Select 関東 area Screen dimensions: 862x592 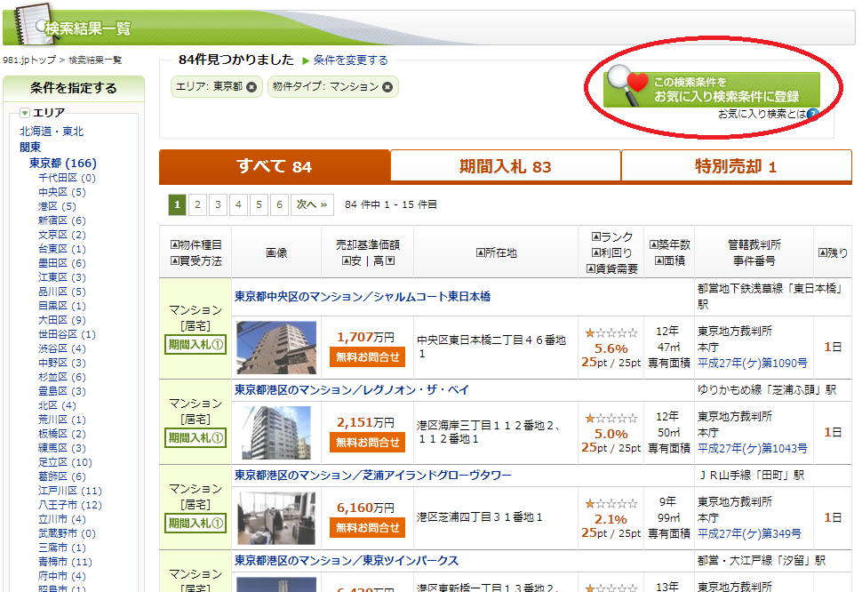click(x=30, y=147)
